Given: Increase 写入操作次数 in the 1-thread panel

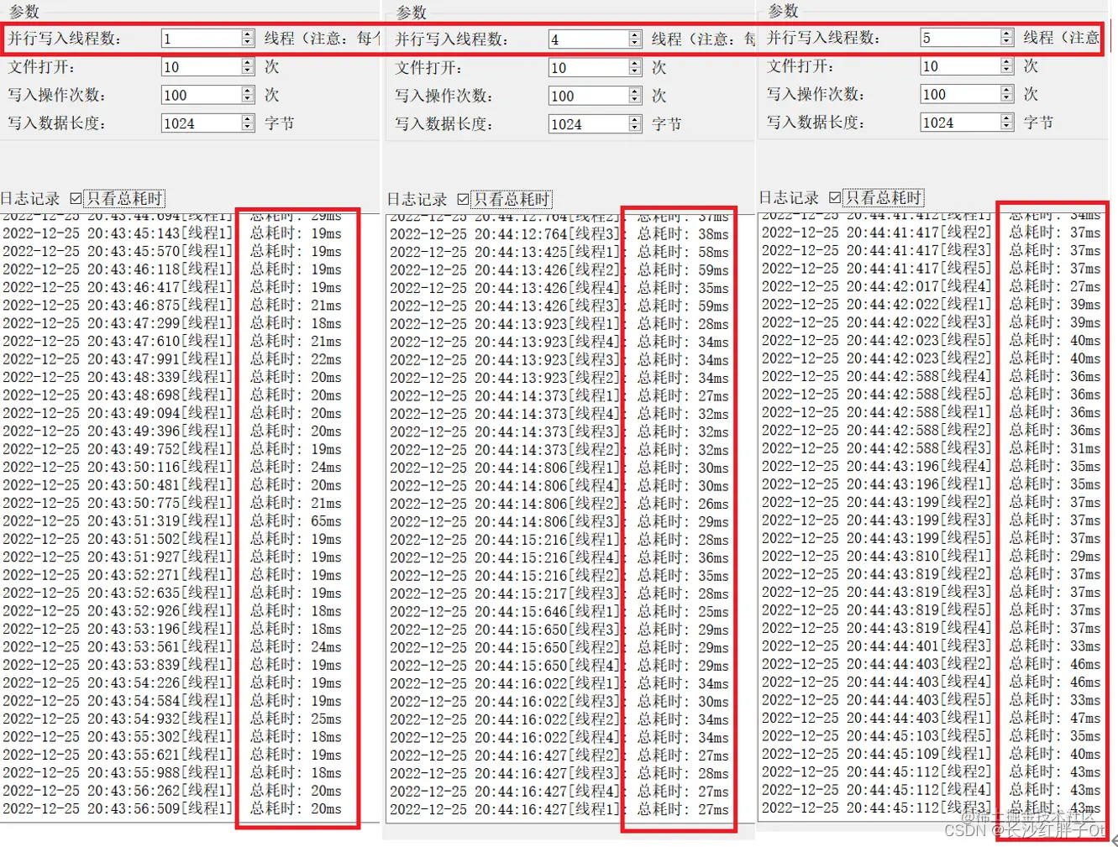Looking at the screenshot, I should coord(247,91).
